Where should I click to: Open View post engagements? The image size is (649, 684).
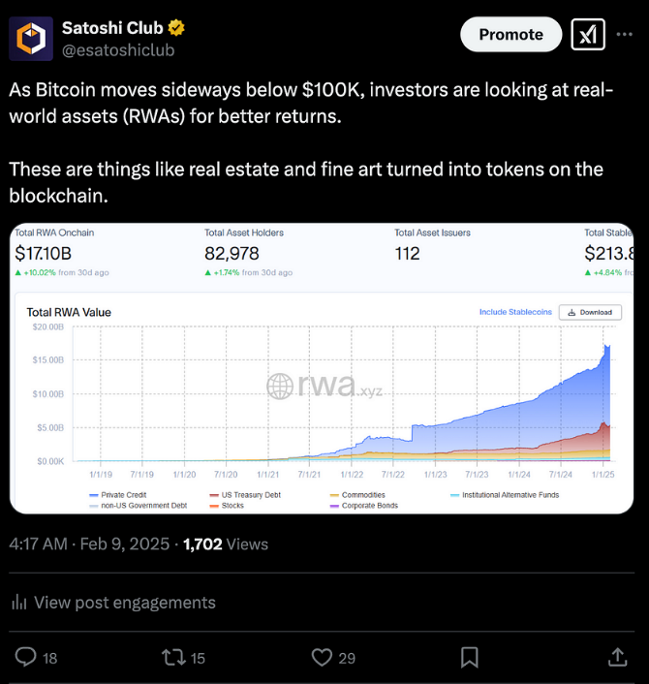tap(113, 603)
